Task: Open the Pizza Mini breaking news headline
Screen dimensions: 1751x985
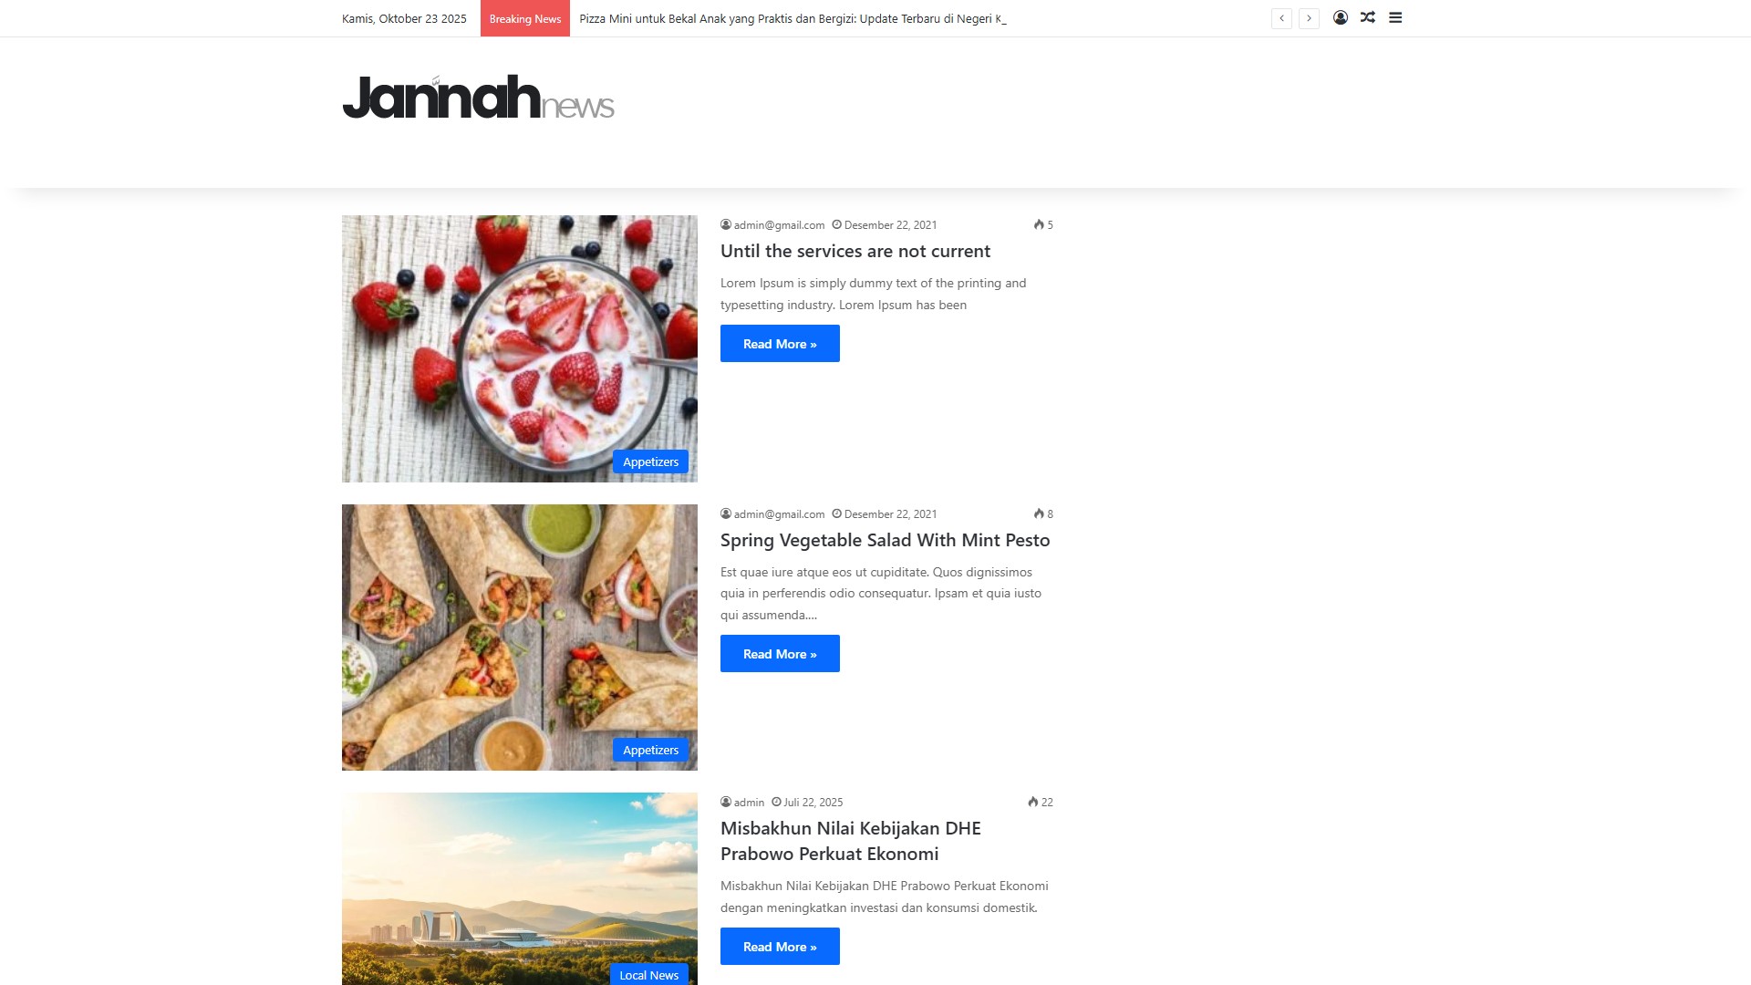Action: pyautogui.click(x=793, y=18)
